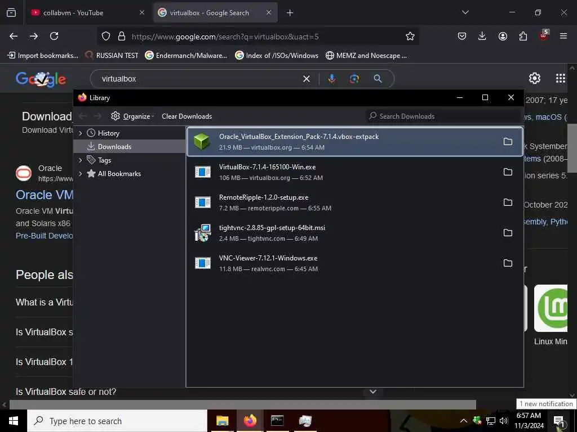The height and width of the screenshot is (432, 577).
Task: Open containing folder for VNC-Viewer exe
Action: point(508,263)
